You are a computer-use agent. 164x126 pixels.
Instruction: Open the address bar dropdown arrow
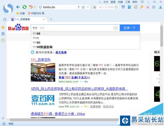[88, 7]
